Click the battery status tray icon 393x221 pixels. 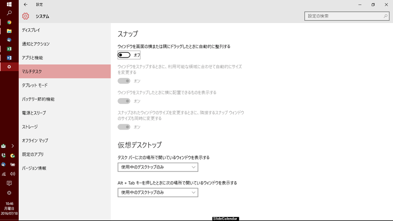(x=13, y=165)
